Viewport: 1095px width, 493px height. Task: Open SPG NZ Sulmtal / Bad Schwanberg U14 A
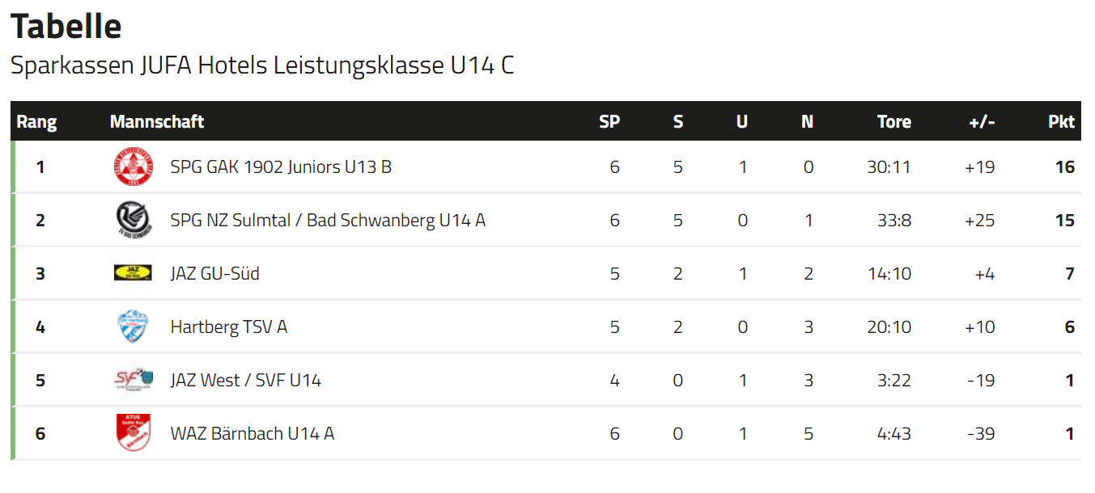(328, 221)
